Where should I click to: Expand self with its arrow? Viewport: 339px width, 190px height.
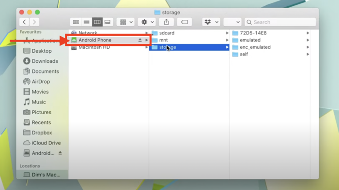[308, 54]
